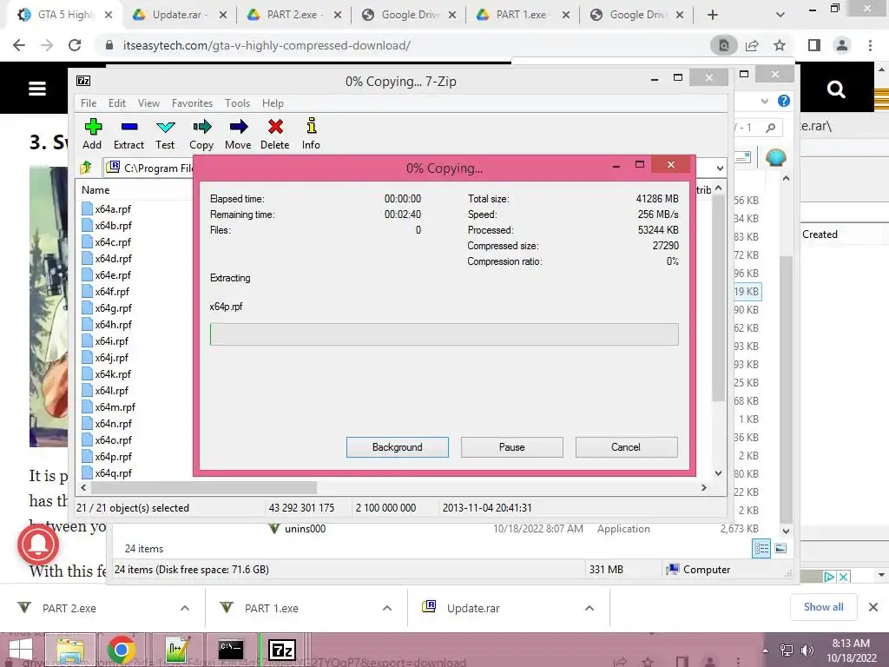Click the up-folder icon beside the path
This screenshot has height=667, width=889.
[x=86, y=168]
